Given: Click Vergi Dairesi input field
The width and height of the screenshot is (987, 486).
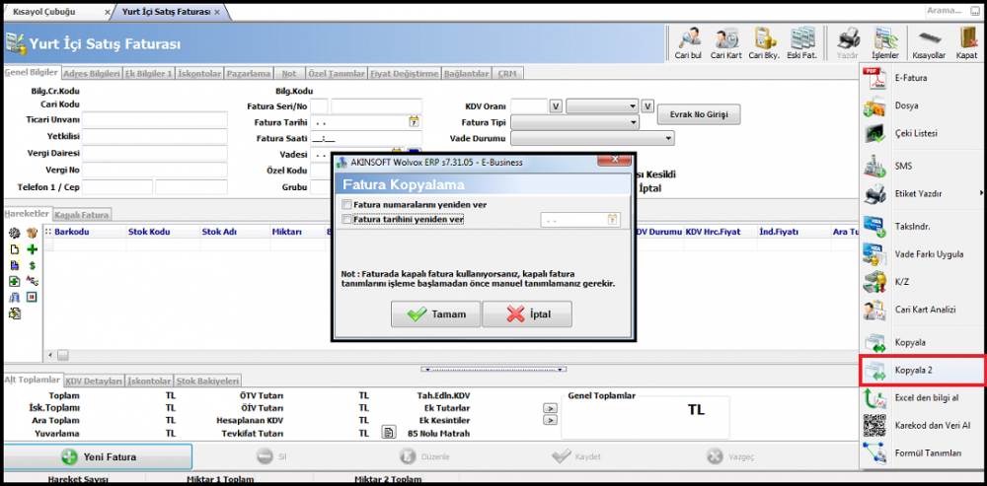Looking at the screenshot, I should click(155, 154).
